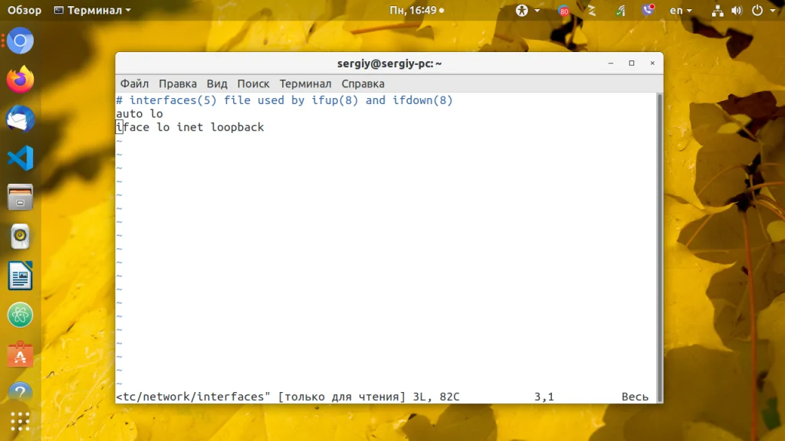785x441 pixels.
Task: Click the '# interfaces(5) file' comment line
Action: (284, 100)
